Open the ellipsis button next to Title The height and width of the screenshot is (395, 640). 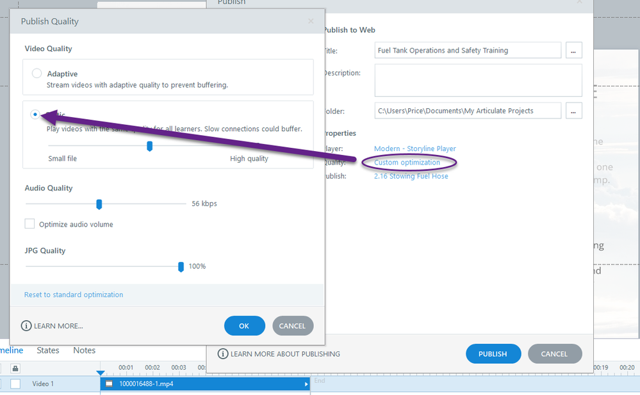573,50
